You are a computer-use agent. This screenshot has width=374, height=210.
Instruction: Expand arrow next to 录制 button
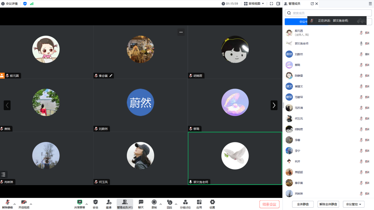click(160, 204)
